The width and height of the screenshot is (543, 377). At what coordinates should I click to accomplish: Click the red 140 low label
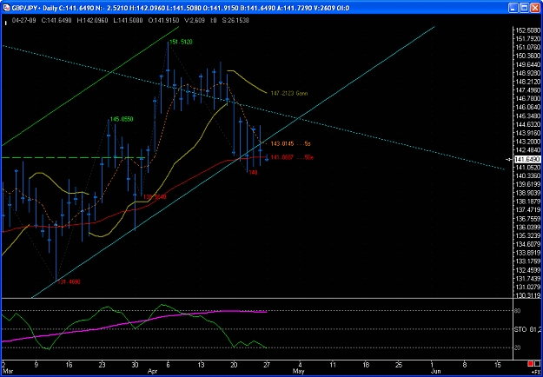point(253,172)
